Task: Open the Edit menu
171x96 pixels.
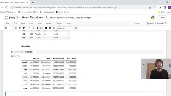Action: pyautogui.click(x=15, y=23)
